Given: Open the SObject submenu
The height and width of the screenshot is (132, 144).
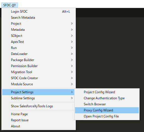Looking at the screenshot, I should [38, 36].
